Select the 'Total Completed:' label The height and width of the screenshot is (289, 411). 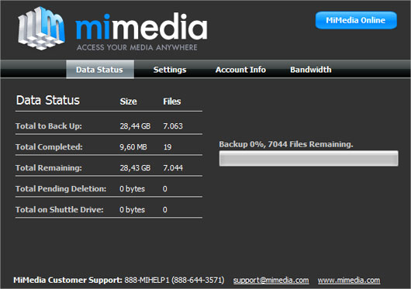[x=49, y=147]
